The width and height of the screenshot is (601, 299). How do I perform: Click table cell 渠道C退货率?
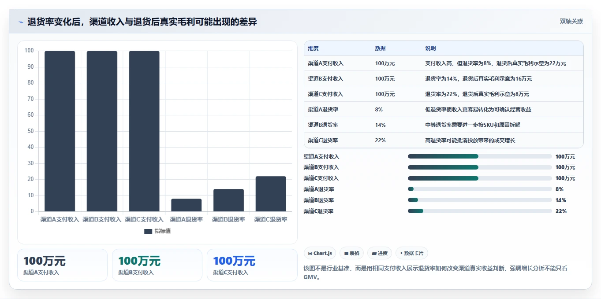pyautogui.click(x=323, y=140)
